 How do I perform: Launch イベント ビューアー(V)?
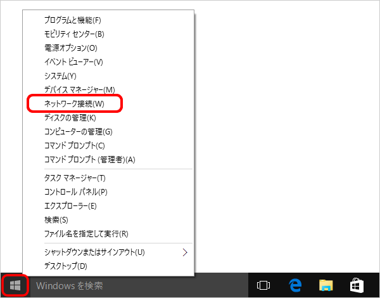73,62
